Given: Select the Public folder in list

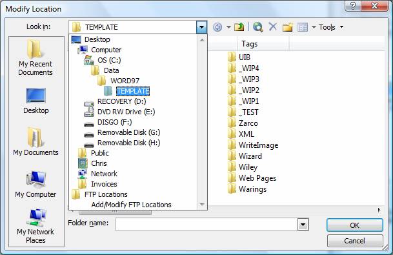Looking at the screenshot, I should click(x=93, y=153).
